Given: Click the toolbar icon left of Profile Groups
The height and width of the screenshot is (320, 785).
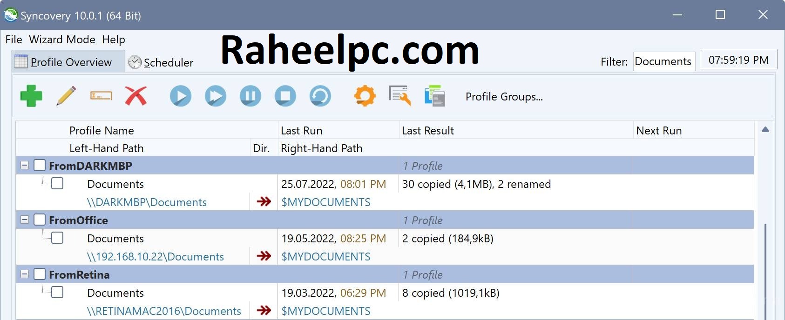Looking at the screenshot, I should click(x=435, y=96).
